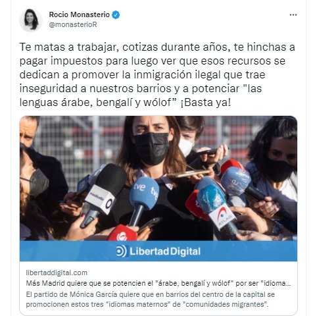Click the "¡Basta ya!" tweet ending

(205, 103)
